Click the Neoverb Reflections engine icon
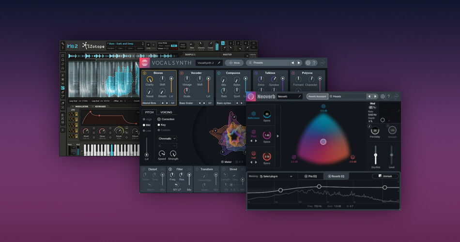 pos(253,114)
